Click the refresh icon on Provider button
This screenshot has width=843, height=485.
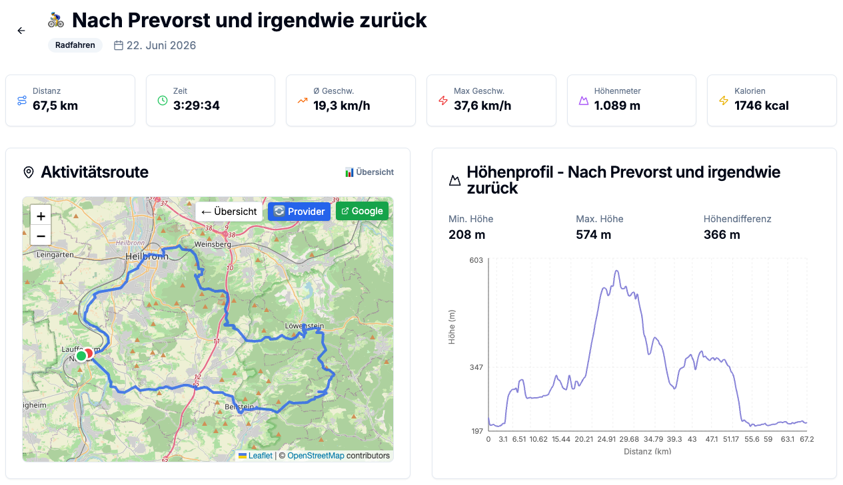click(279, 211)
